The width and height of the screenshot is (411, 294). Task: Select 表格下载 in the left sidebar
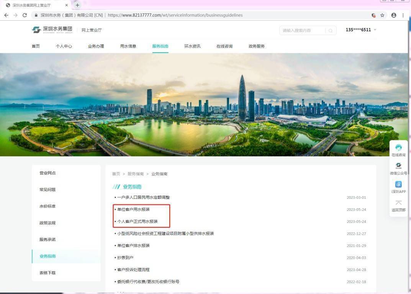(x=47, y=273)
